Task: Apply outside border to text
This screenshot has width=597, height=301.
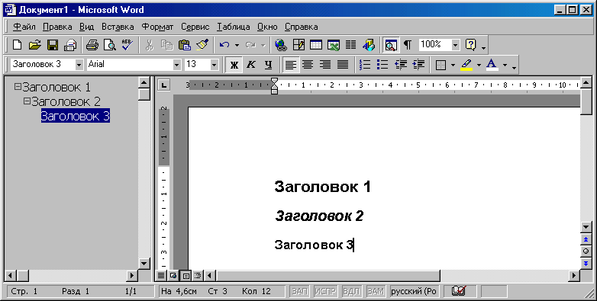Action: pyautogui.click(x=441, y=65)
